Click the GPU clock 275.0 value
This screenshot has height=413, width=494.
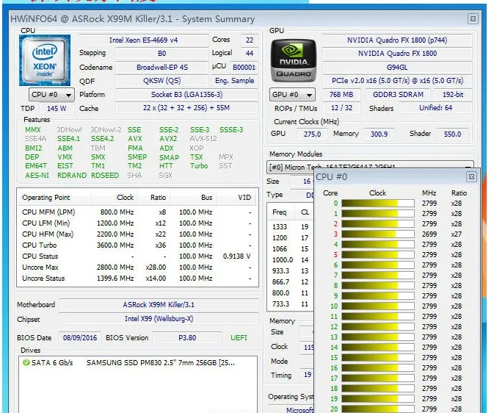[312, 134]
